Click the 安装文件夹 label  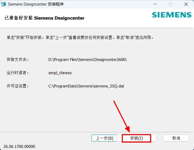pos(17,60)
